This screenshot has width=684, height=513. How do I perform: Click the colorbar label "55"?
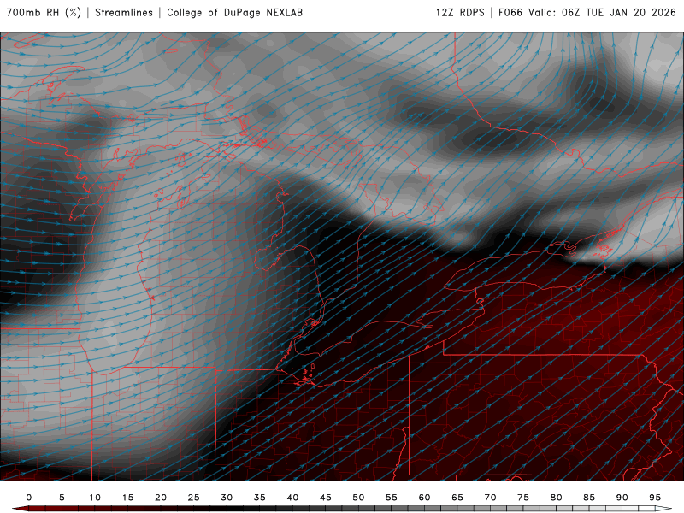tap(392, 498)
